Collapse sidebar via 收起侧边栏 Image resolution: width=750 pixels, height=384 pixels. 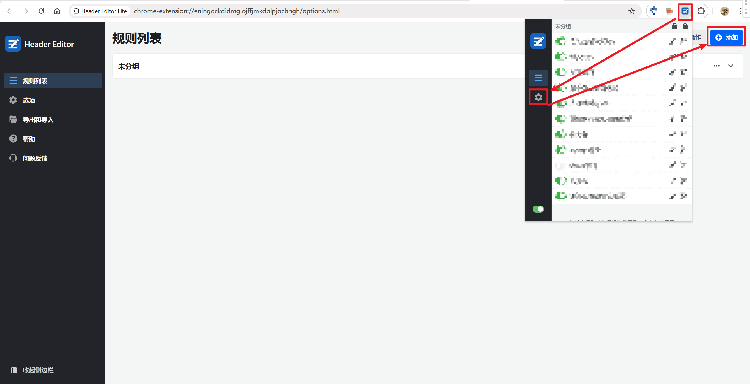pos(38,370)
